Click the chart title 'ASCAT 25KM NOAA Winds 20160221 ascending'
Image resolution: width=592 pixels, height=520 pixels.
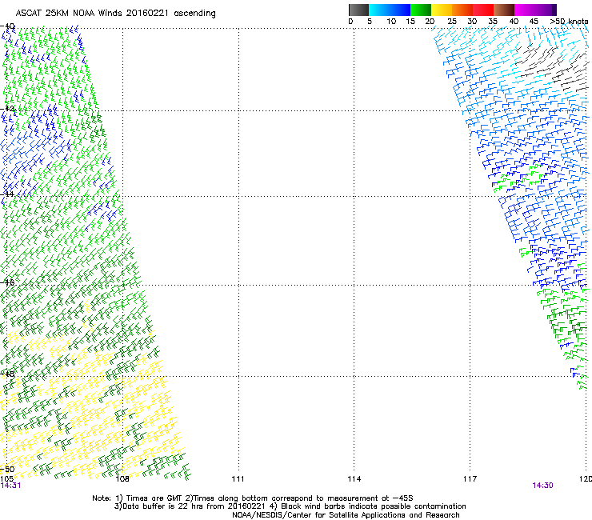[115, 14]
